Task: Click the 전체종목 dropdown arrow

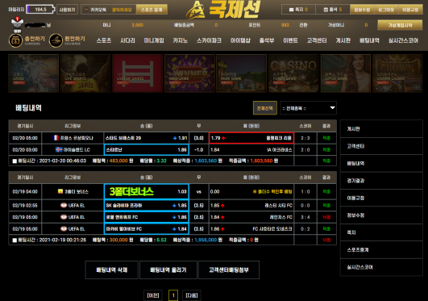Action: (332, 107)
